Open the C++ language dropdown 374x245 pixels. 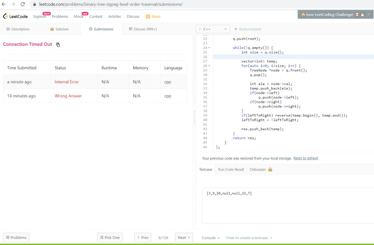213,29
